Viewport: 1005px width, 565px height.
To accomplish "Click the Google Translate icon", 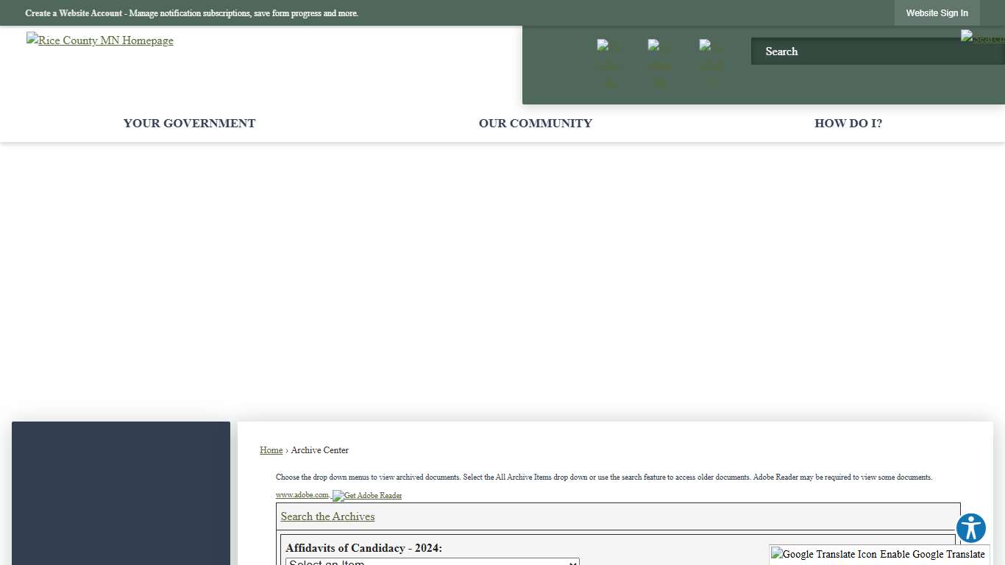I will click(813, 555).
